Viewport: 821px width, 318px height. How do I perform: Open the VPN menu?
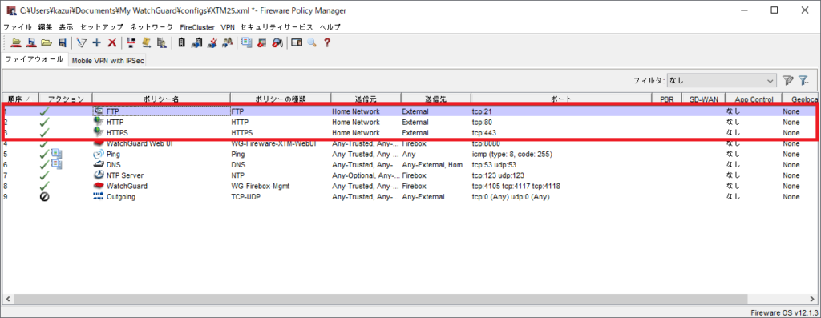pos(228,26)
